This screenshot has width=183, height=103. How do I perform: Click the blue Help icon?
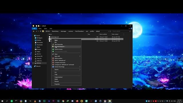pos(132,29)
